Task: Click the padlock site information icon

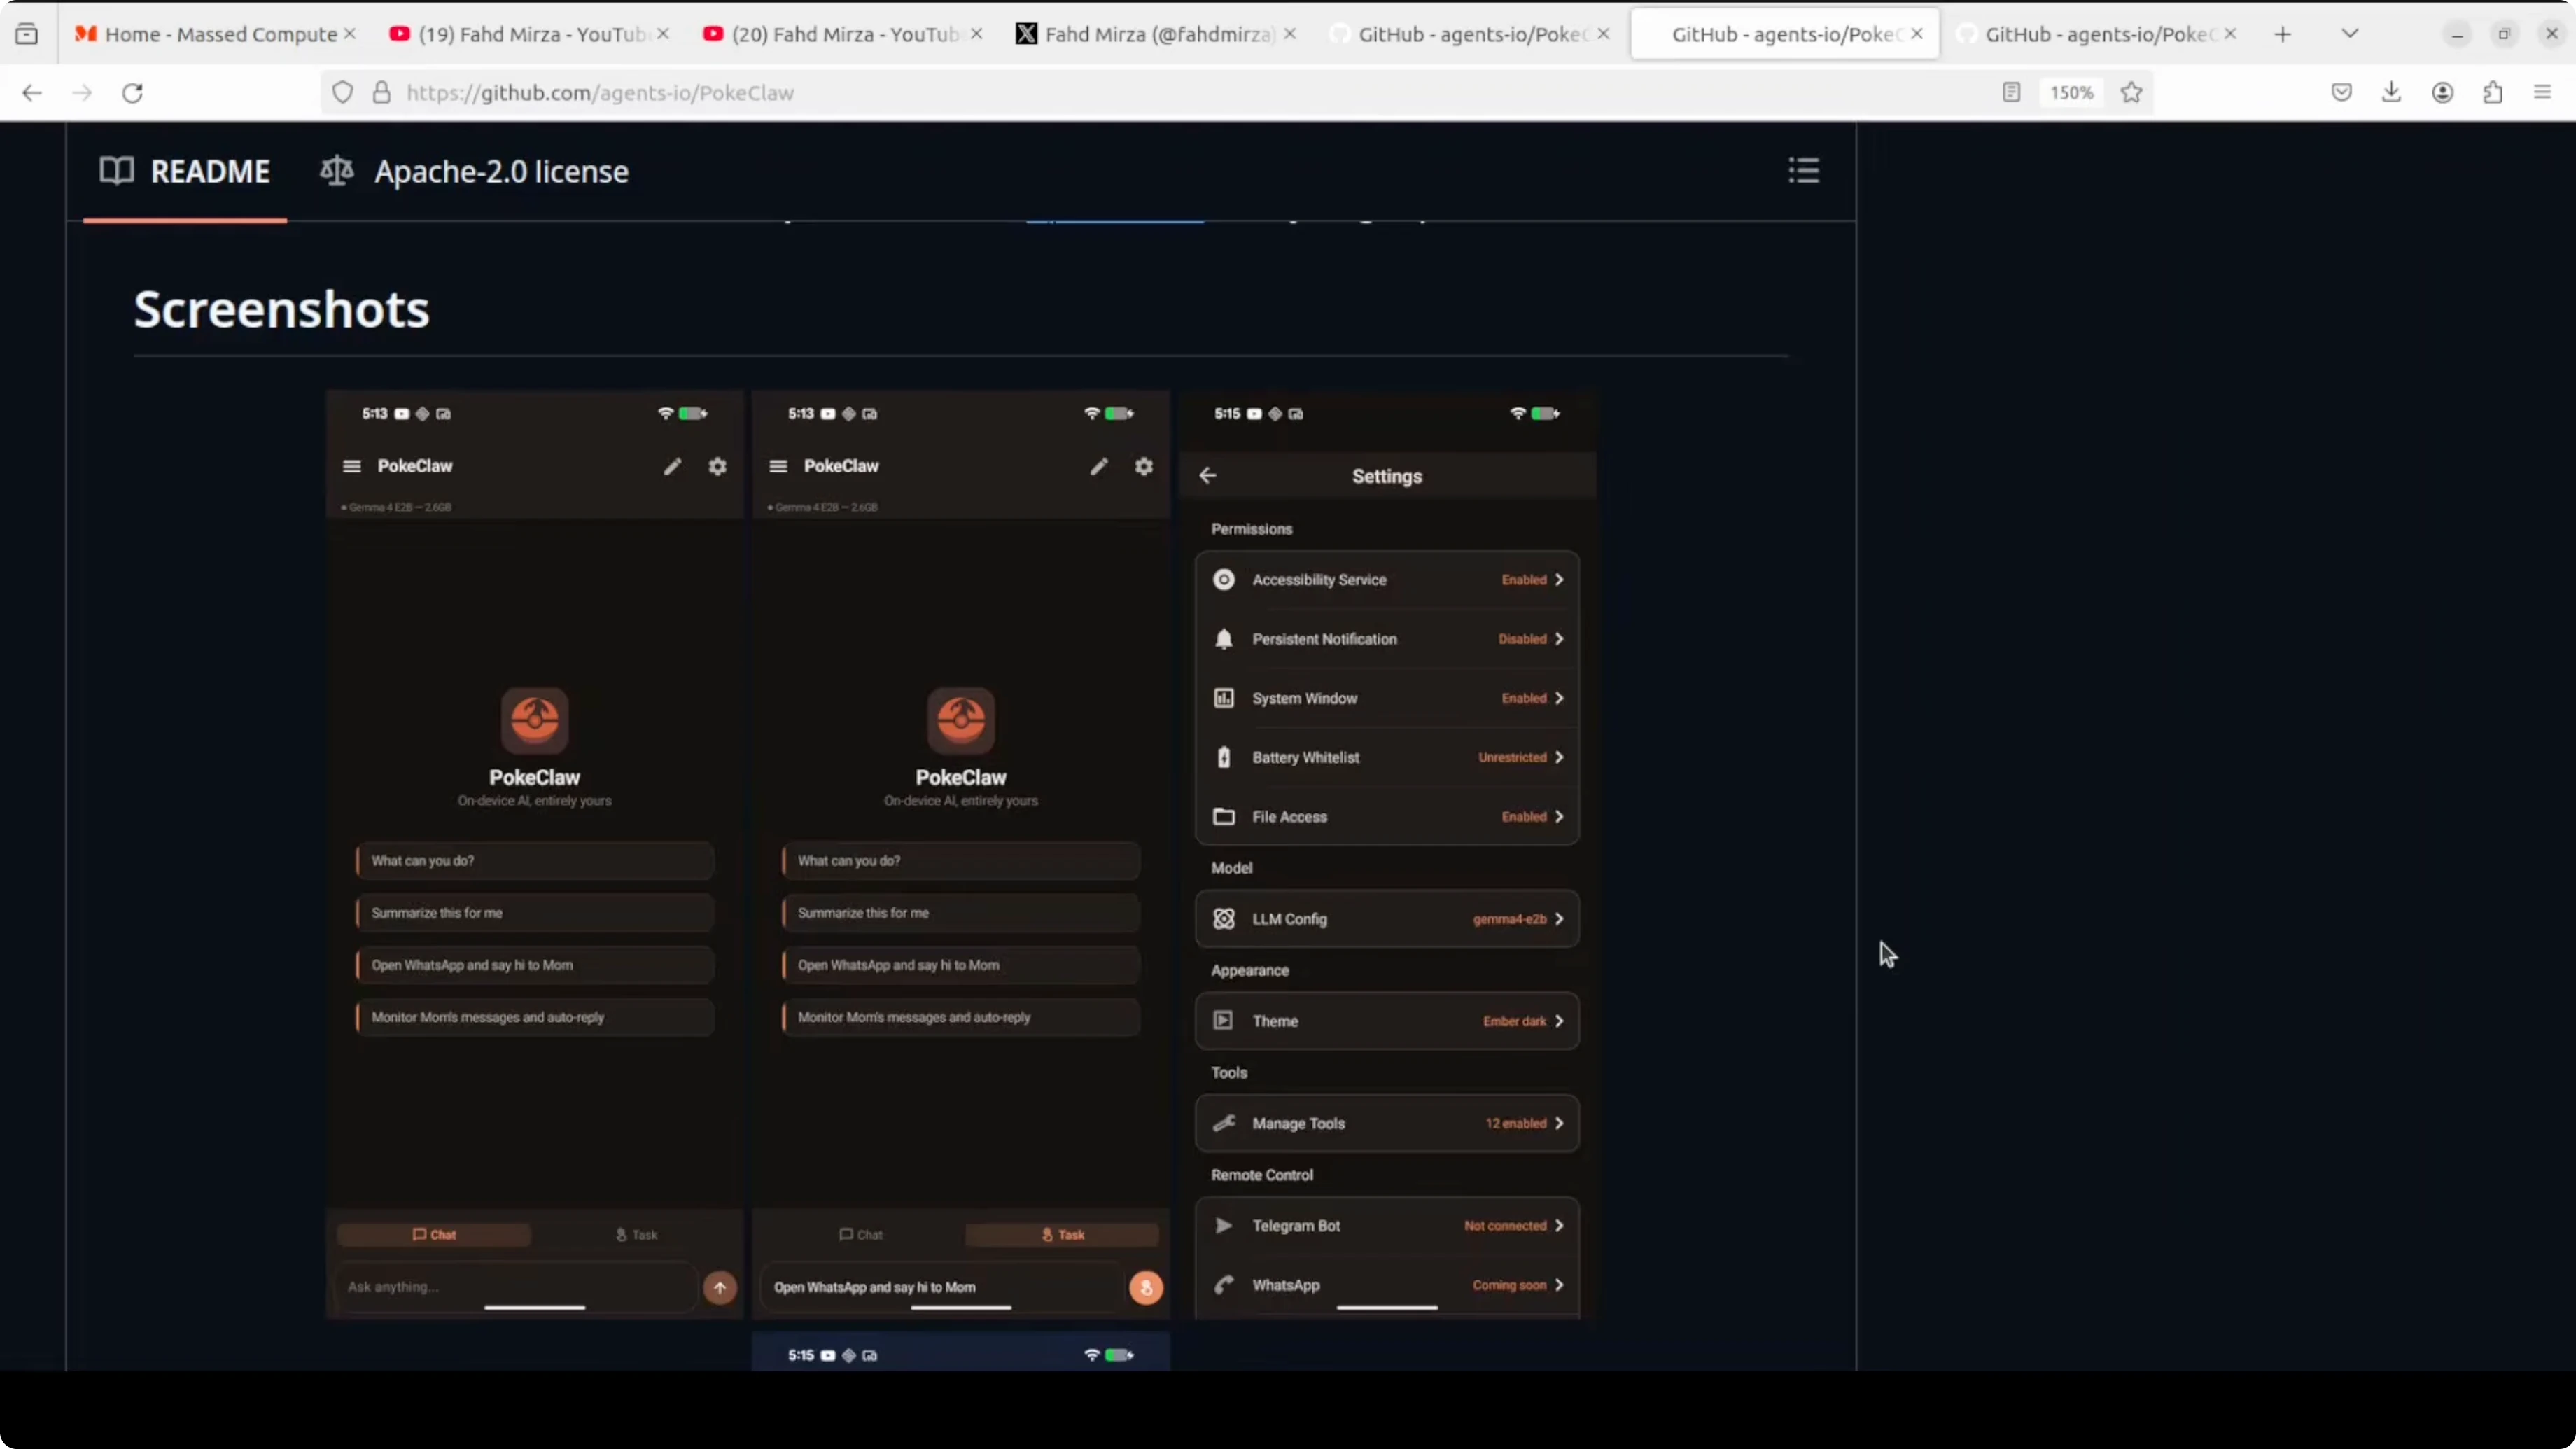Action: (381, 93)
